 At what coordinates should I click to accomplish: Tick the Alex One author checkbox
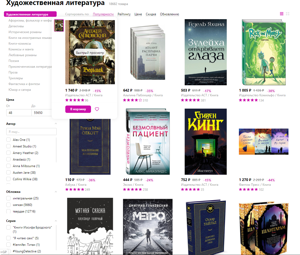8,140
